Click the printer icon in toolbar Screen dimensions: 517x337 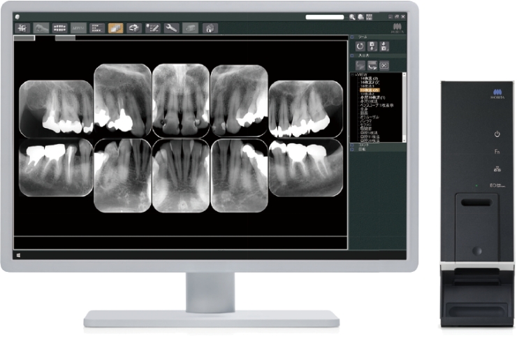pos(190,29)
